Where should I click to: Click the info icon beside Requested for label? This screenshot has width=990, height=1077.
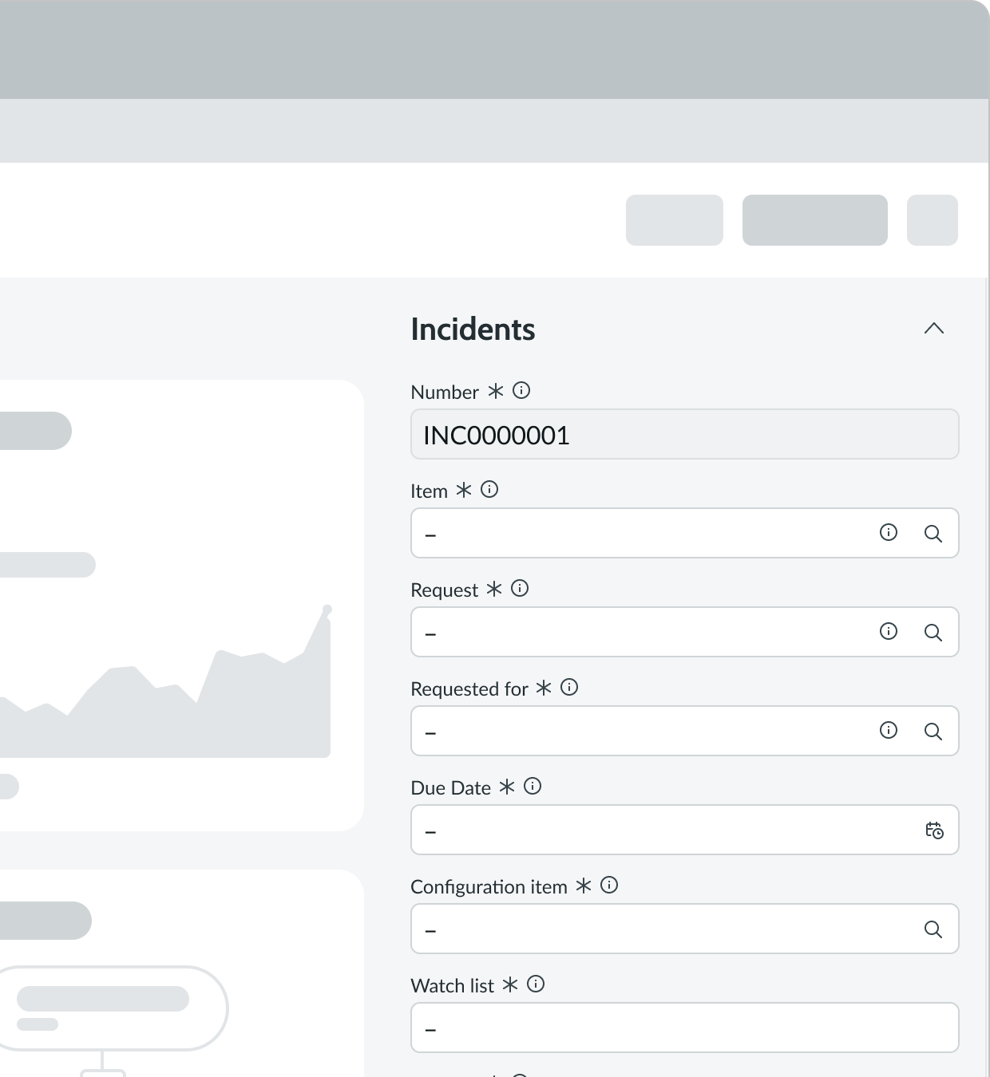(570, 688)
